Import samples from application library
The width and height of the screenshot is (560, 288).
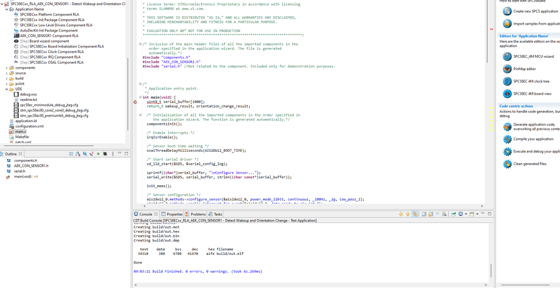pyautogui.click(x=536, y=24)
